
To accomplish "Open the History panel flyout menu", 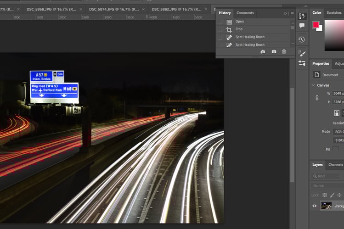I will [292, 13].
